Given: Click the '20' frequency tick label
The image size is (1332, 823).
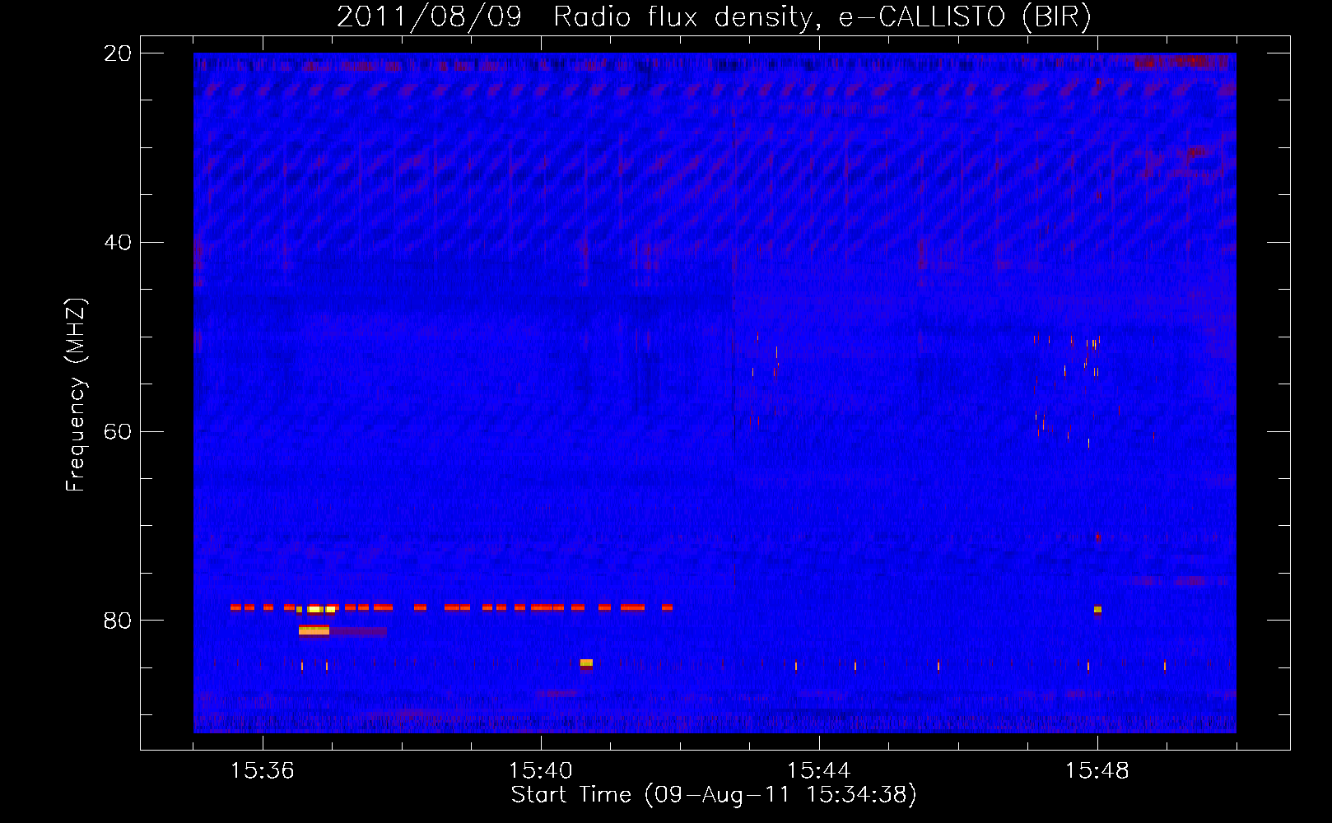Looking at the screenshot, I should pyautogui.click(x=118, y=53).
